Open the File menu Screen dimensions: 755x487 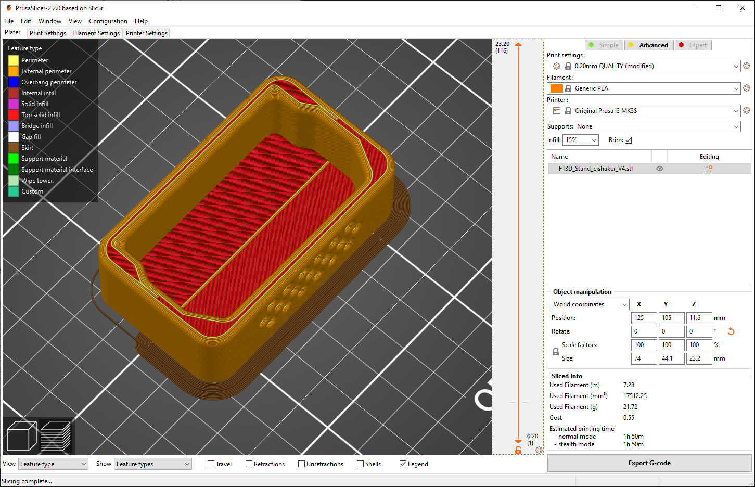tap(9, 21)
